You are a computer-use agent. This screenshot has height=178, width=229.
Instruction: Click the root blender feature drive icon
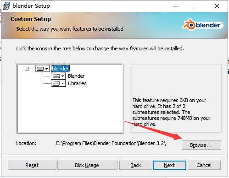(40, 69)
